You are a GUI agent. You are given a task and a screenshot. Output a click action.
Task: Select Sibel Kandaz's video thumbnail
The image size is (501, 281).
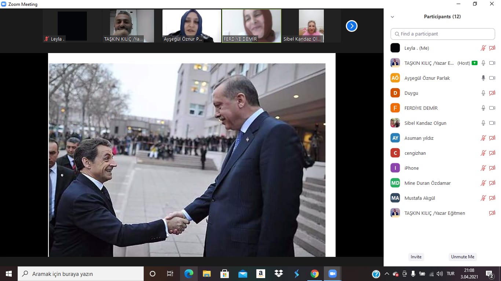pyautogui.click(x=311, y=26)
